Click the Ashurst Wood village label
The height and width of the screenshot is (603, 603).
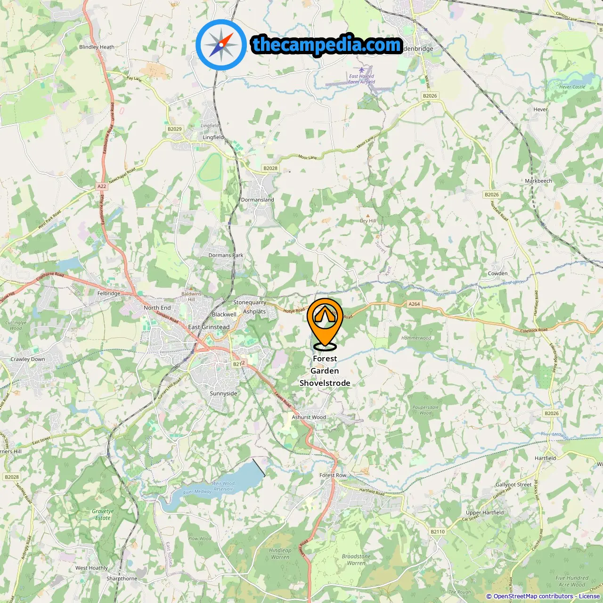[x=309, y=417]
